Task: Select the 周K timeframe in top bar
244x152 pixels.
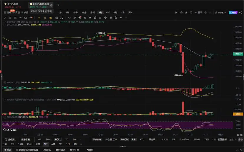Action: pos(130,13)
